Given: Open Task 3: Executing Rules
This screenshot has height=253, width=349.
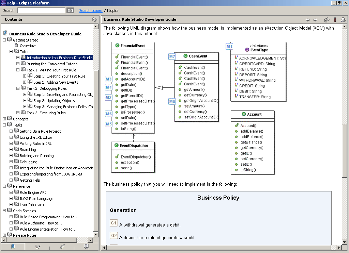Looking at the screenshot, I should point(46,113).
